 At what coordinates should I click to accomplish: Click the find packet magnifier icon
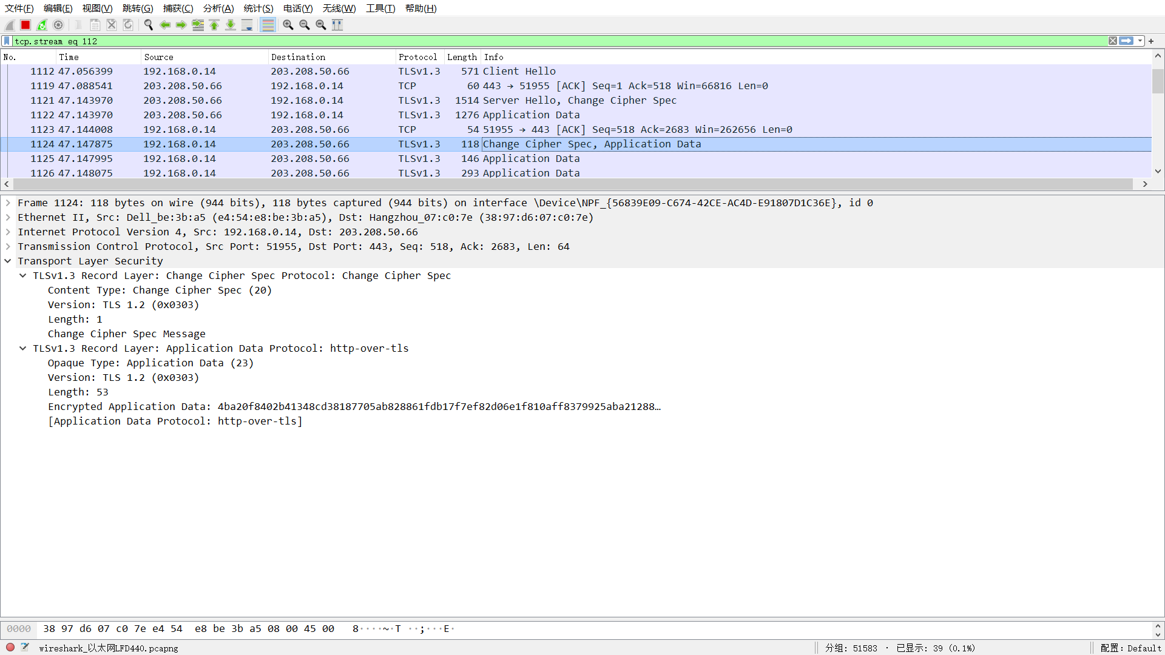coord(148,25)
